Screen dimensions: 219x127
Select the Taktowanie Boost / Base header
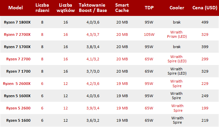click(x=93, y=8)
